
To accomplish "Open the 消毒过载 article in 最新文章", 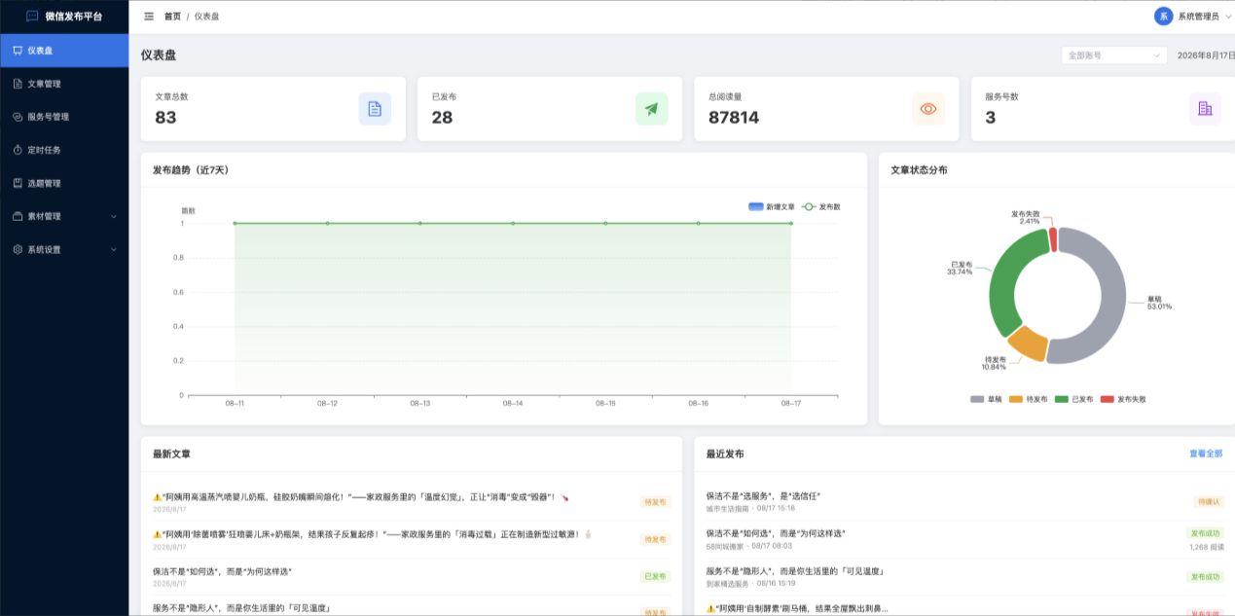I will coord(373,533).
